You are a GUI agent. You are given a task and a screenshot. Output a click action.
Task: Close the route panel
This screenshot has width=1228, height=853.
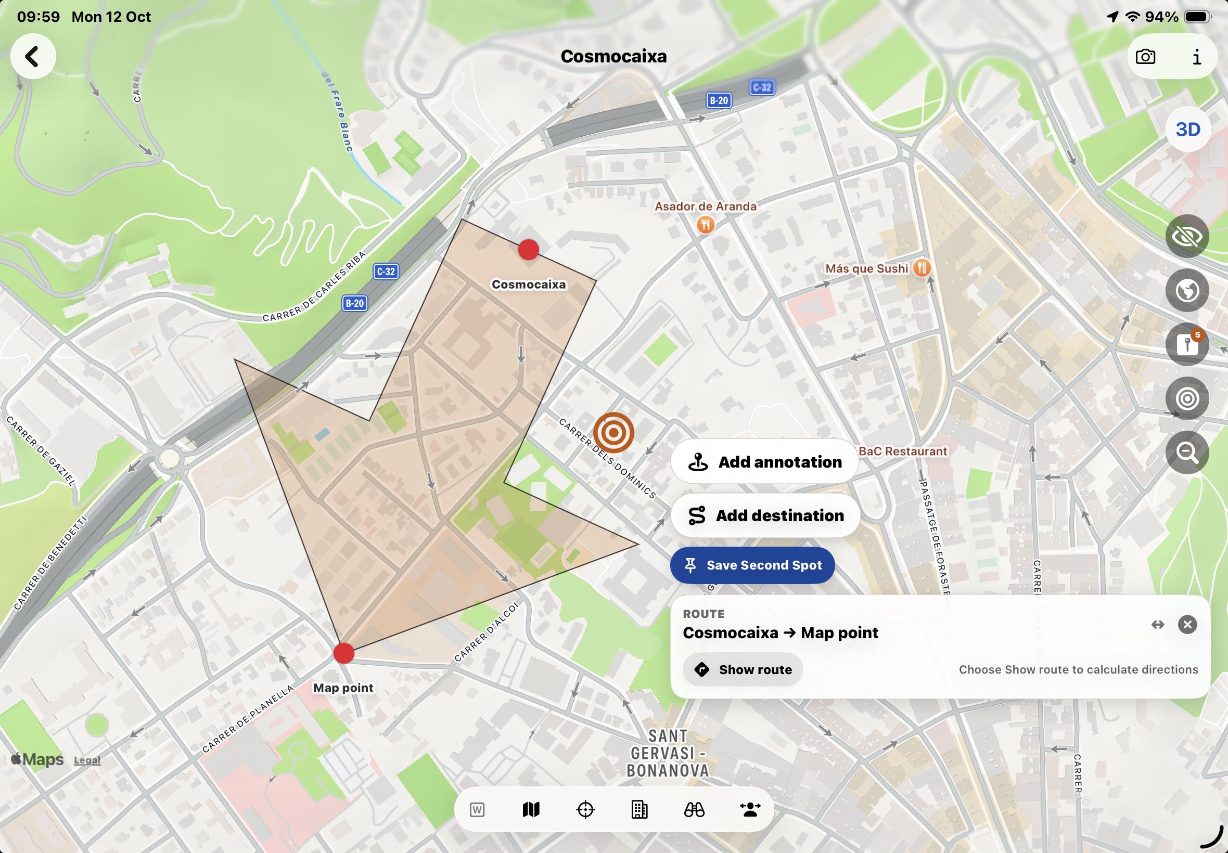pyautogui.click(x=1187, y=625)
